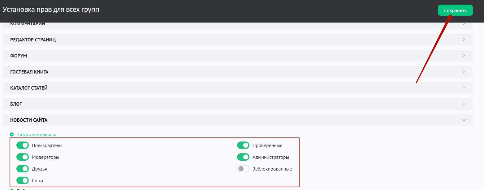Click the chevron on Гостевая книга row

coord(464,72)
